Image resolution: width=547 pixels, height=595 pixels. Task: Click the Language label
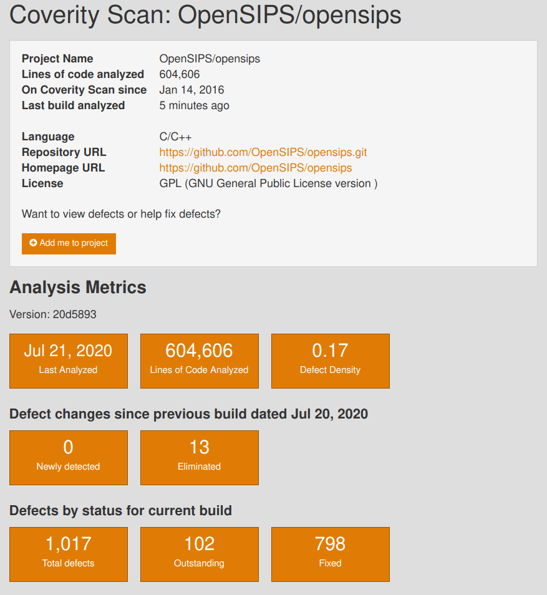tap(48, 137)
